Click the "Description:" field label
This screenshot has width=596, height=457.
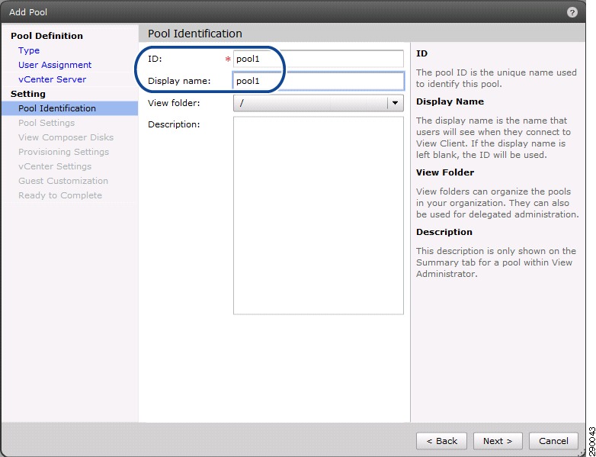click(x=174, y=124)
